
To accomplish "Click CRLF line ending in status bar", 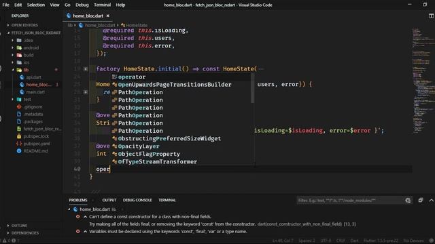I will 341,241.
